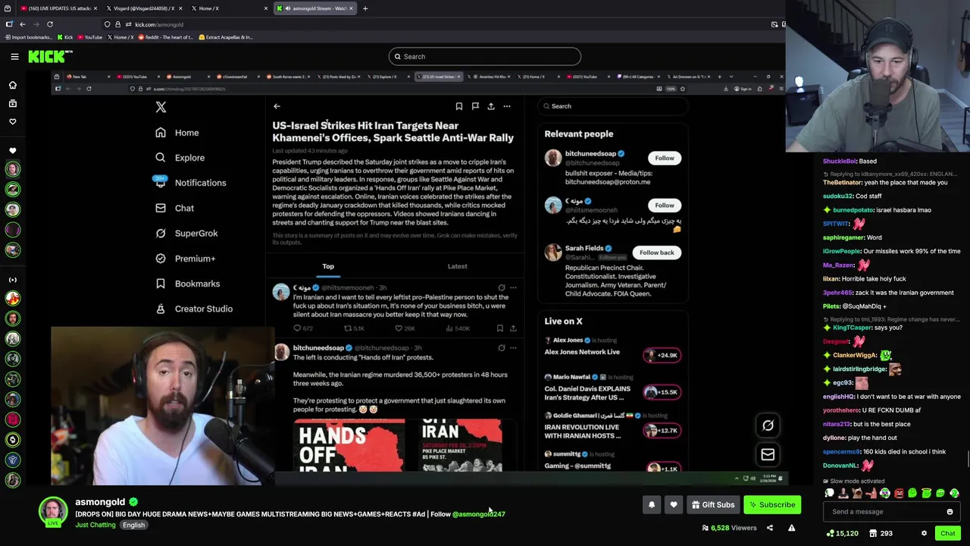Subscribe to asmongold
This screenshot has height=546, width=970.
click(x=771, y=505)
